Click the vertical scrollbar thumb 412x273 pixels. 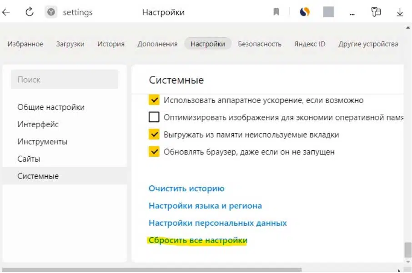point(408,250)
